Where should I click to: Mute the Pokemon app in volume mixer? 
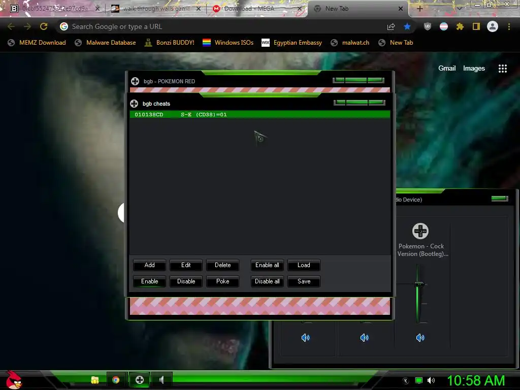point(420,338)
